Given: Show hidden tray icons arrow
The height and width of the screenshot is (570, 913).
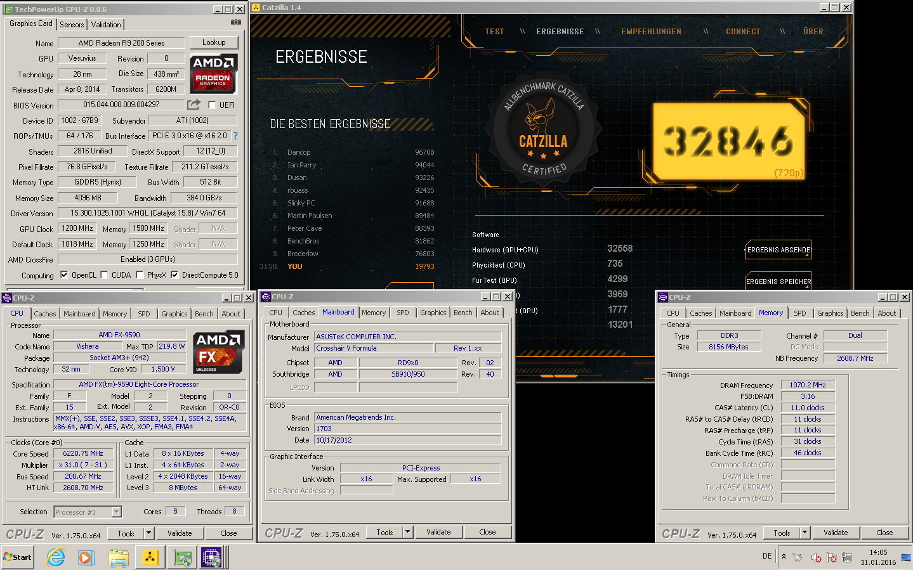Looking at the screenshot, I should point(784,556).
